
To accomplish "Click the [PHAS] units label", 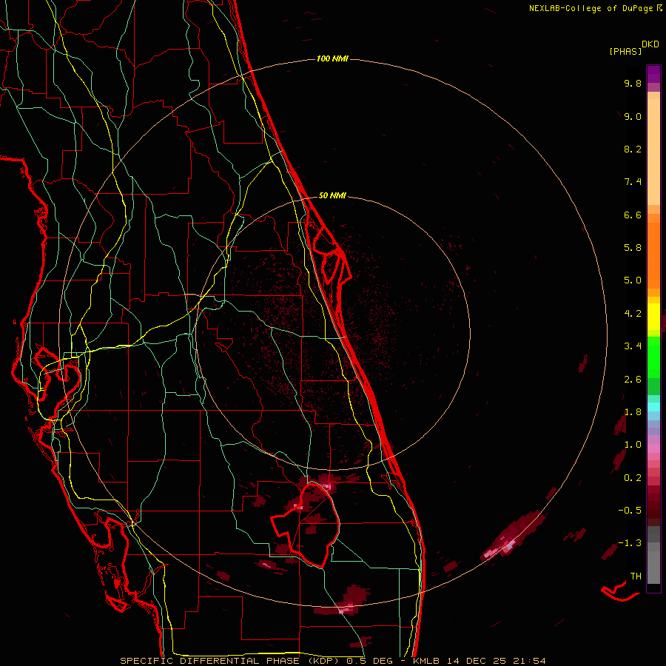I will 625,51.
